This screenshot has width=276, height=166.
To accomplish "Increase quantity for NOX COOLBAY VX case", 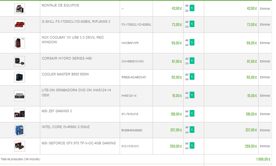I will [x=186, y=40].
